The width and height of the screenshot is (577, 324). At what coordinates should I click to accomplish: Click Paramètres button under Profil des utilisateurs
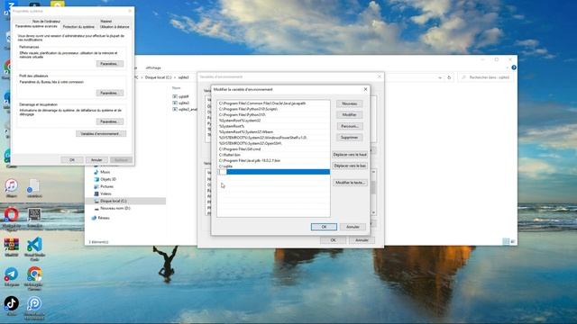pyautogui.click(x=110, y=93)
